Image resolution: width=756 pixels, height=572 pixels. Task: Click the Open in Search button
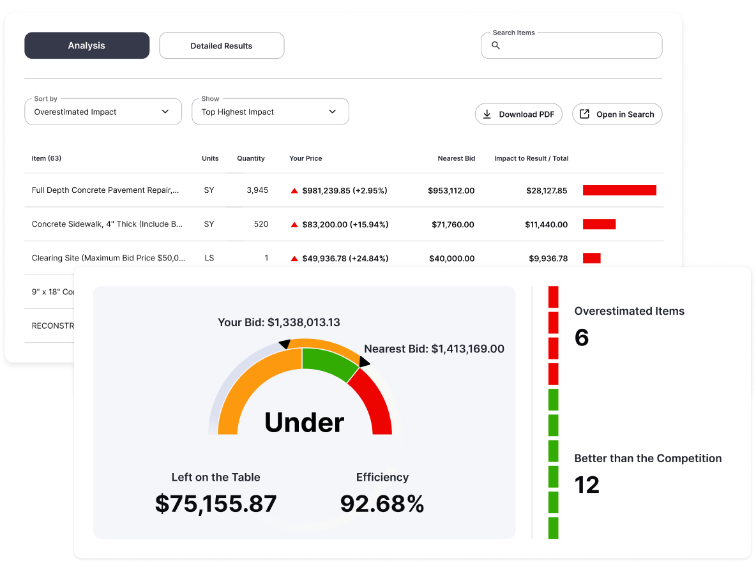pyautogui.click(x=617, y=114)
